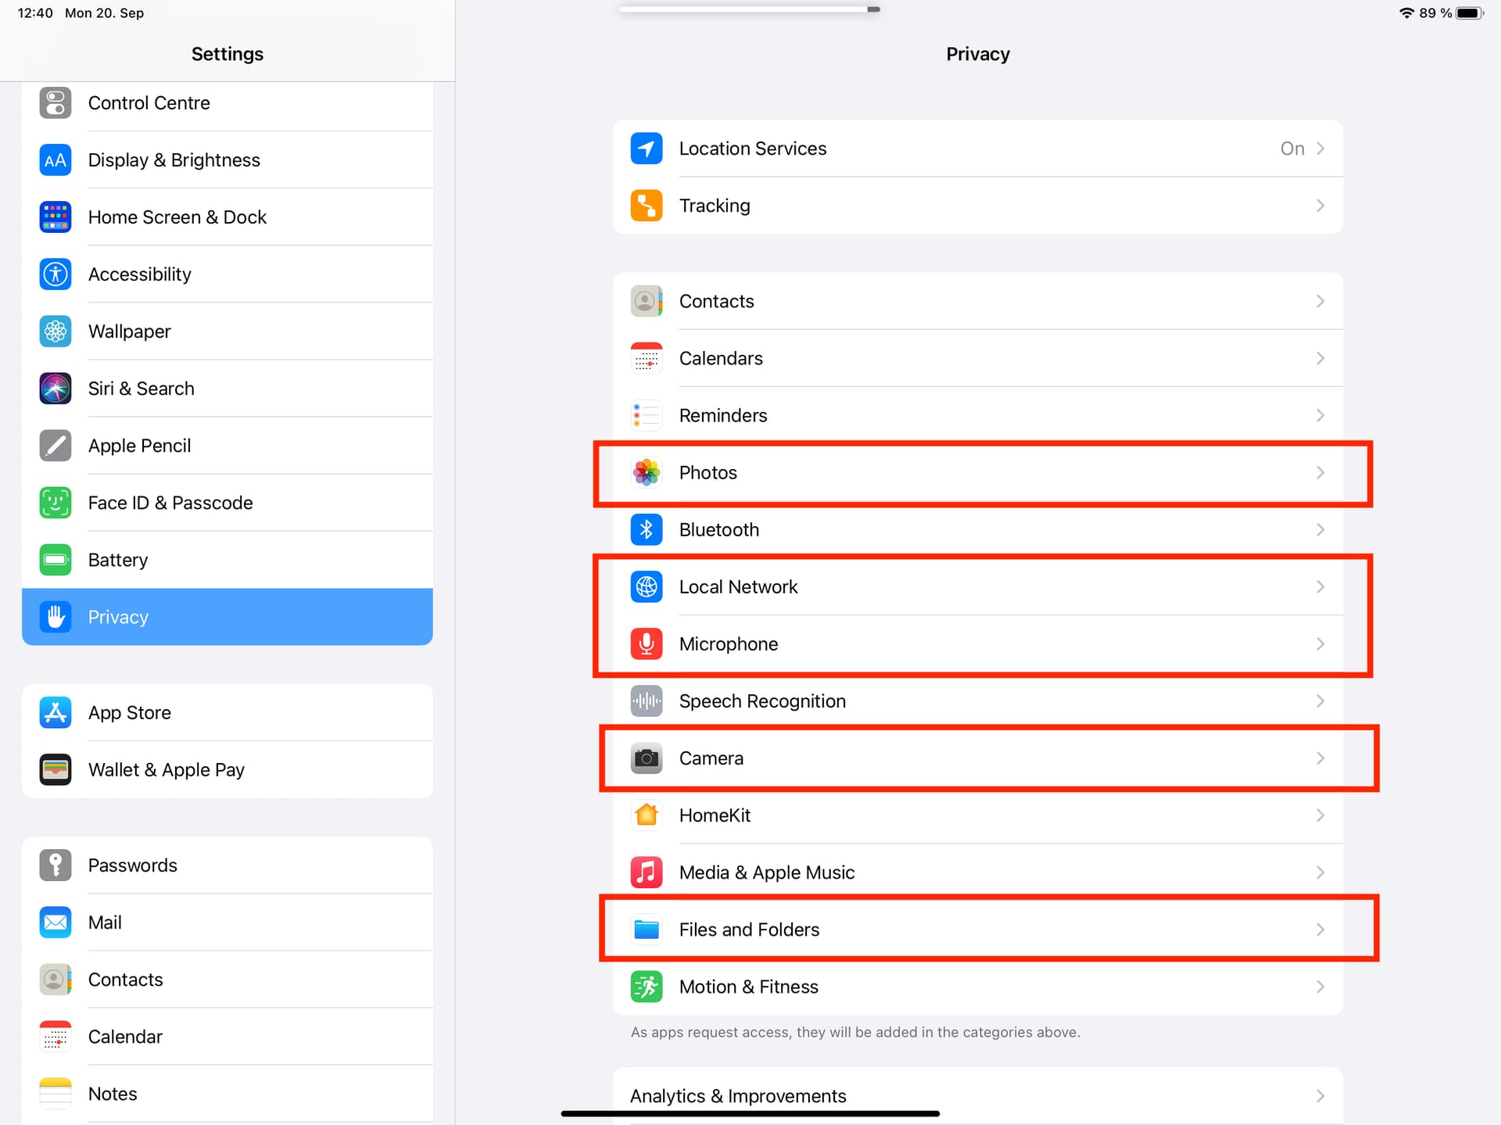Tap the multitasking pill at top
The image size is (1501, 1125).
[749, 9]
